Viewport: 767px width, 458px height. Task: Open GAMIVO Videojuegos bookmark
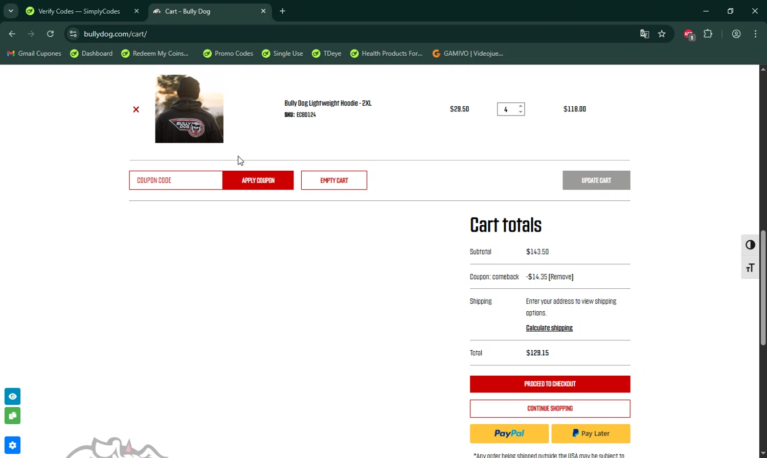click(468, 53)
